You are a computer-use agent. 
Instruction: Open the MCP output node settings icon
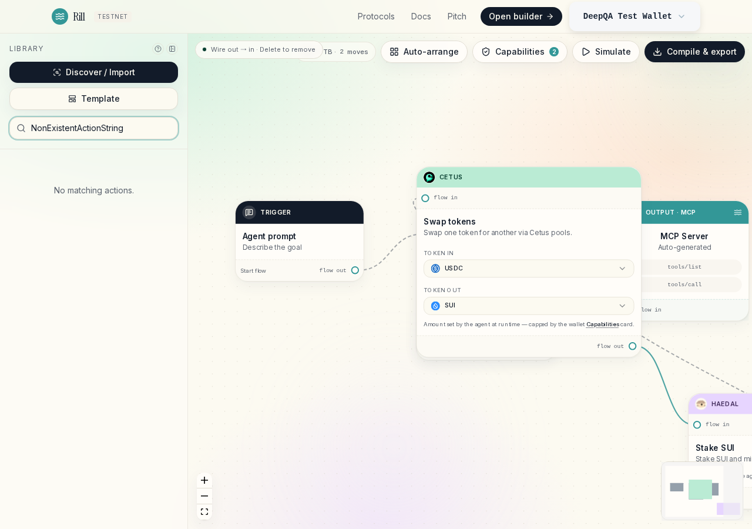pos(738,212)
